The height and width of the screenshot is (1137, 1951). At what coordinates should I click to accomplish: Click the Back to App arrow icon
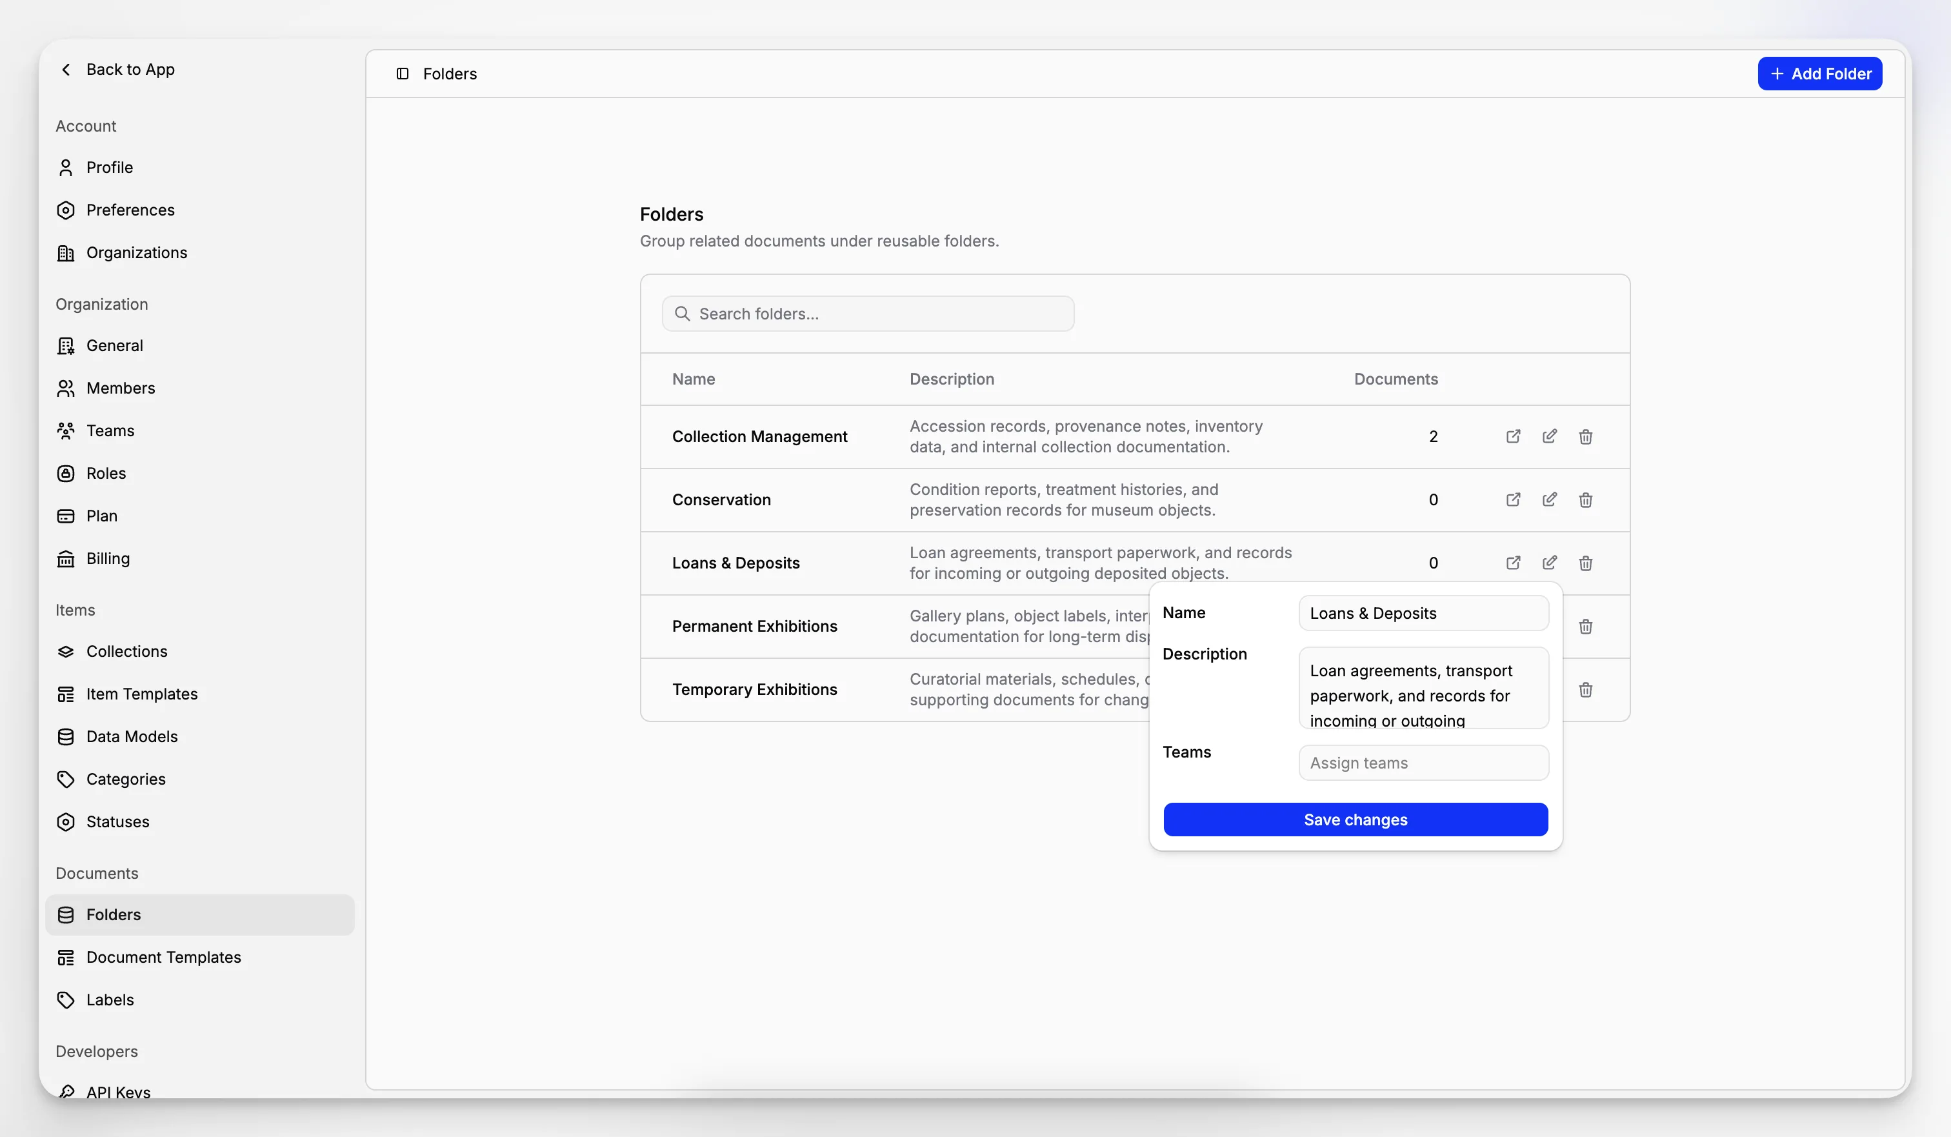pyautogui.click(x=66, y=70)
